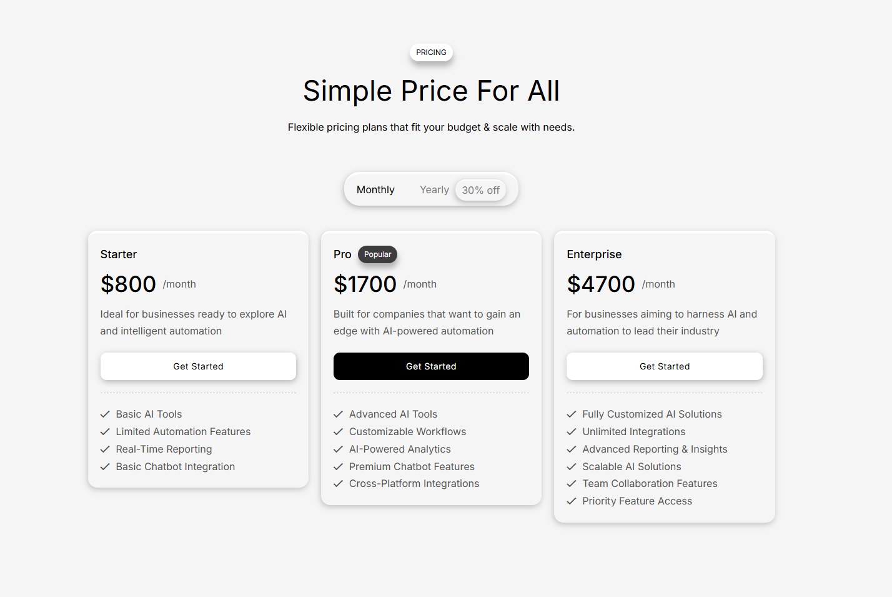Switch billing to Monthly

(x=375, y=189)
